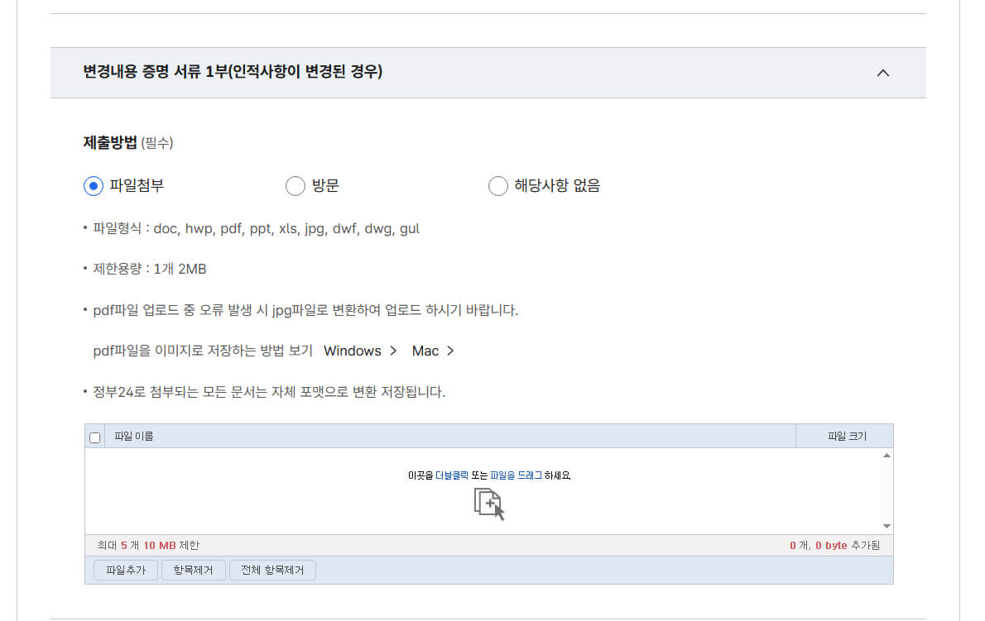Screen dimensions: 985x621
Task: Click the file list scrollbar track
Action: coord(886,490)
